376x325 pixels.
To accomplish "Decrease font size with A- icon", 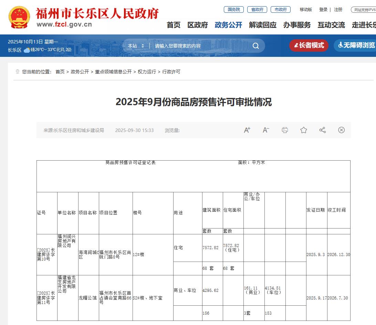I will click(x=266, y=130).
